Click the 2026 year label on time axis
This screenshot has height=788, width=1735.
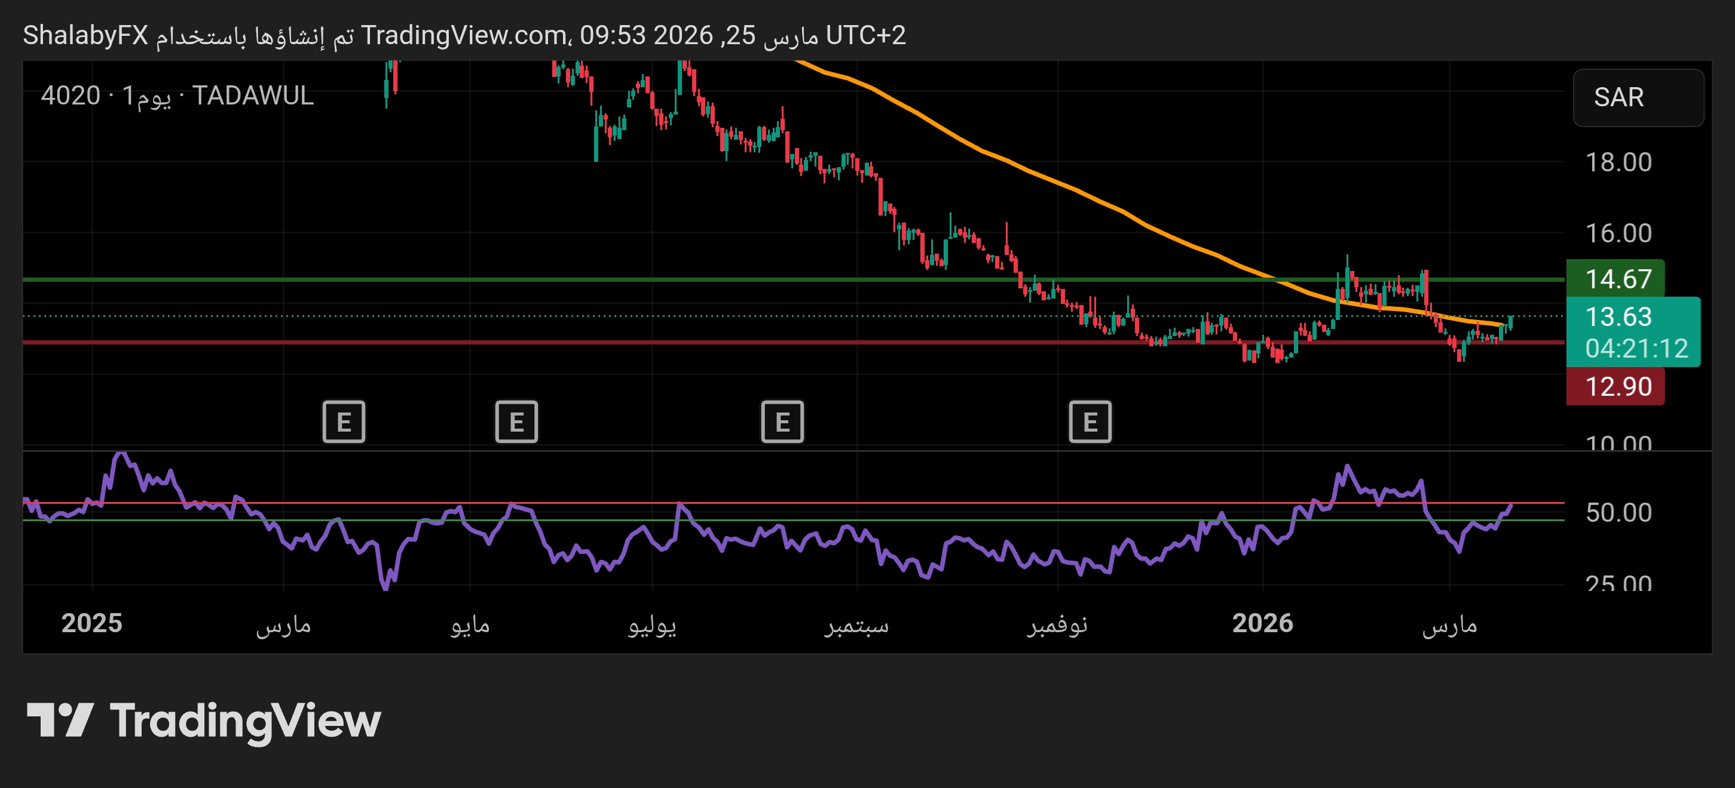coord(1262,623)
